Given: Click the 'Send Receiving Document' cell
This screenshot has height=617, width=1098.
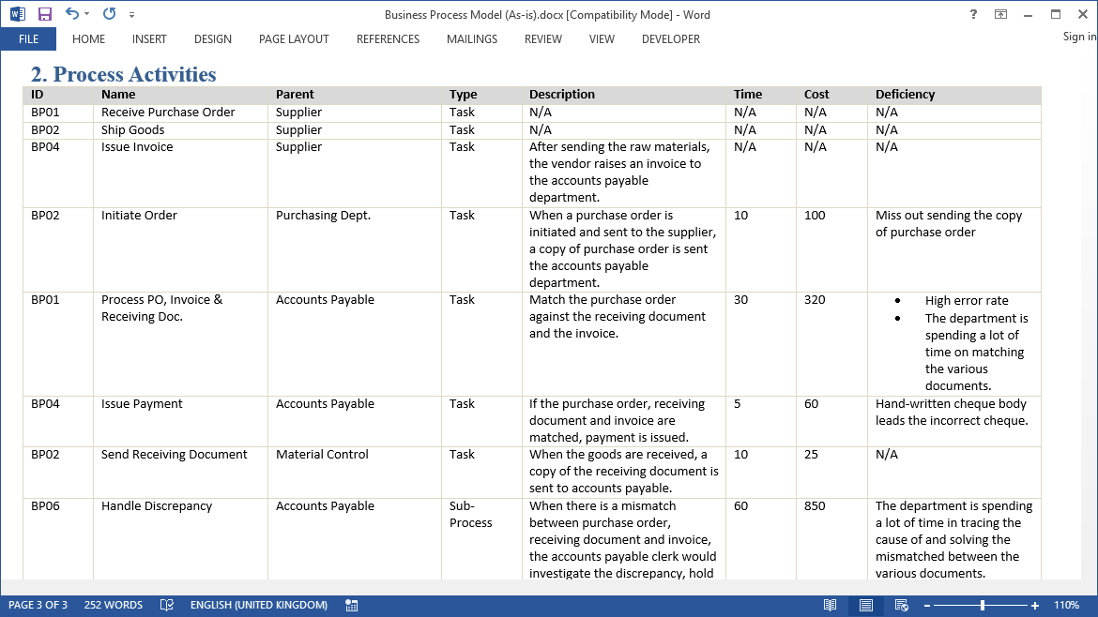Looking at the screenshot, I should pyautogui.click(x=175, y=455).
